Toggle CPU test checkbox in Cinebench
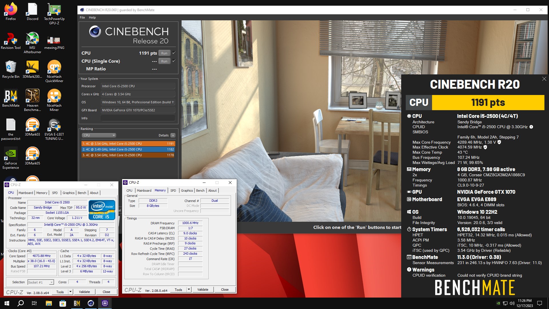This screenshot has height=309, width=549. [x=174, y=53]
